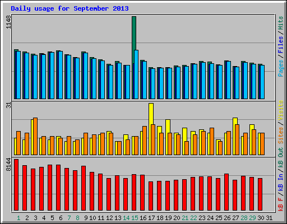
Task: Click the red kB bar for day 9
Action: point(84,188)
